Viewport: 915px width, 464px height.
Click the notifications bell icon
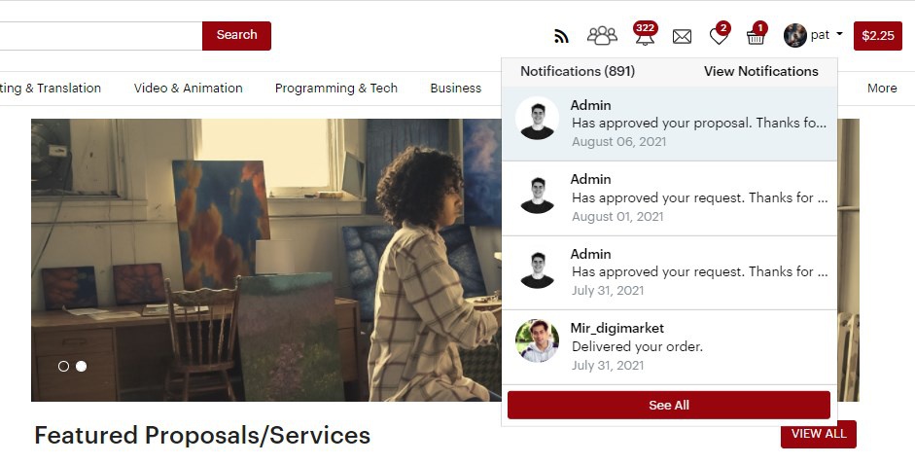643,37
